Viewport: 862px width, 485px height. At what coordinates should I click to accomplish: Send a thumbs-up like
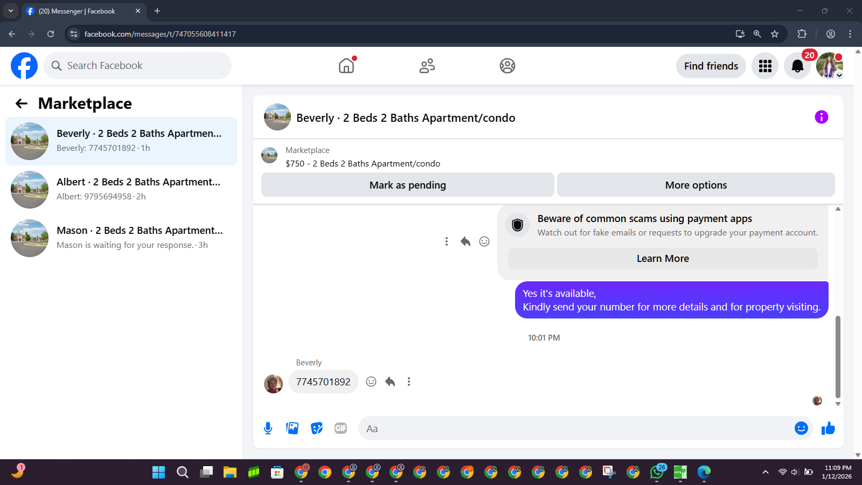coord(828,428)
